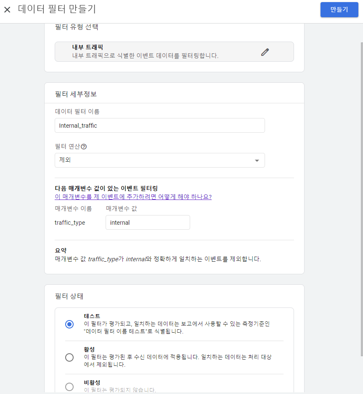Click the 매개변수 값 internal input field
The height and width of the screenshot is (394, 363).
[148, 222]
